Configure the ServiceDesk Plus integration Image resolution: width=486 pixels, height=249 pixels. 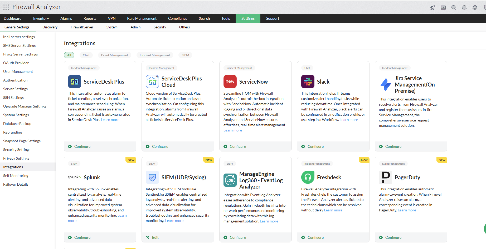pos(82,146)
